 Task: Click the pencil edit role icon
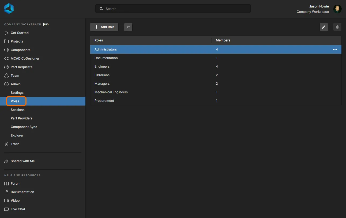[324, 27]
